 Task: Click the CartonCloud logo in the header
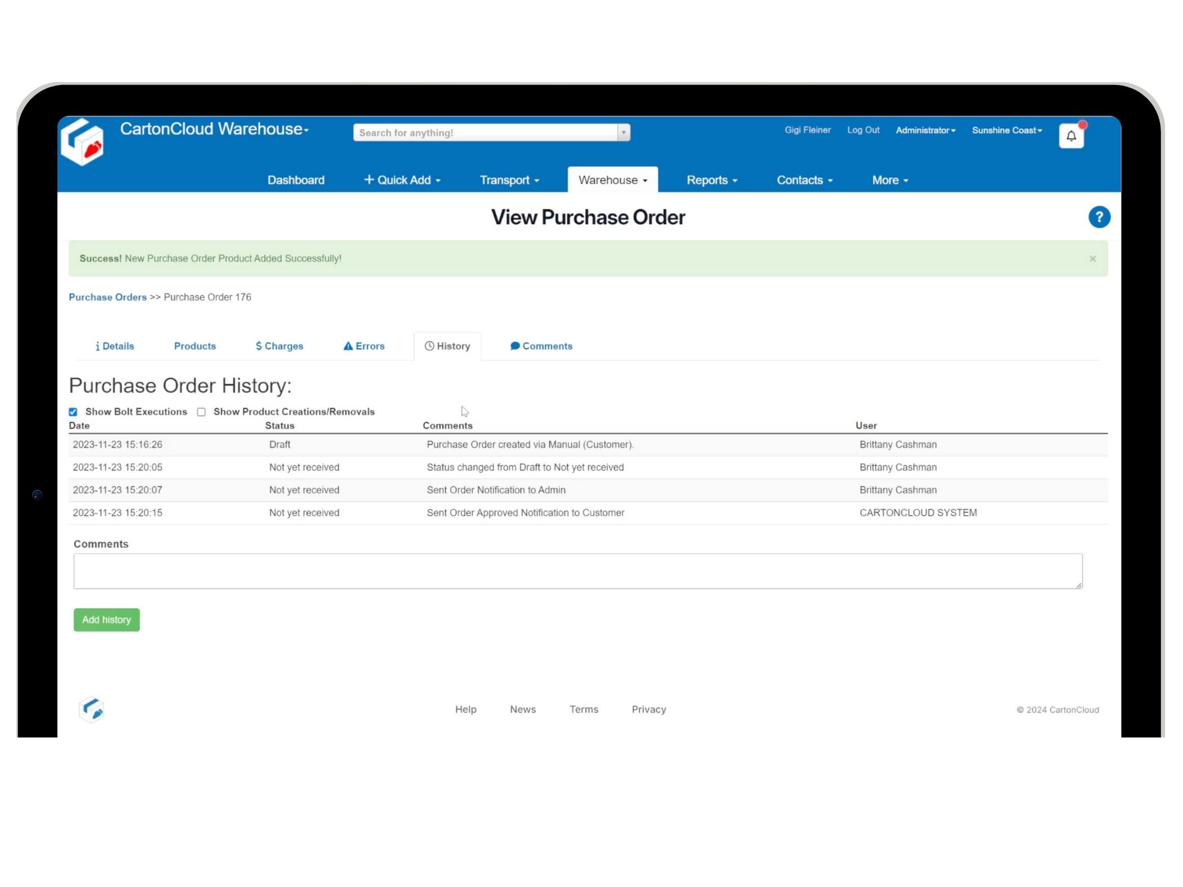(83, 142)
